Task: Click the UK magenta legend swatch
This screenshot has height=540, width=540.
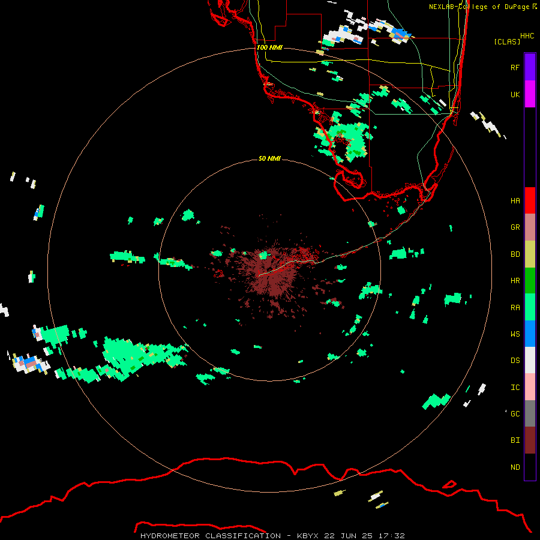Action: [x=530, y=94]
